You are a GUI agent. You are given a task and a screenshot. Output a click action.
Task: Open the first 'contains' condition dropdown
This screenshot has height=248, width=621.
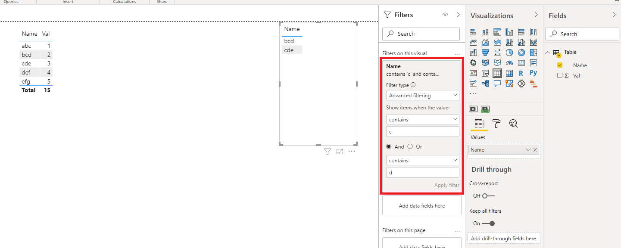(x=423, y=120)
